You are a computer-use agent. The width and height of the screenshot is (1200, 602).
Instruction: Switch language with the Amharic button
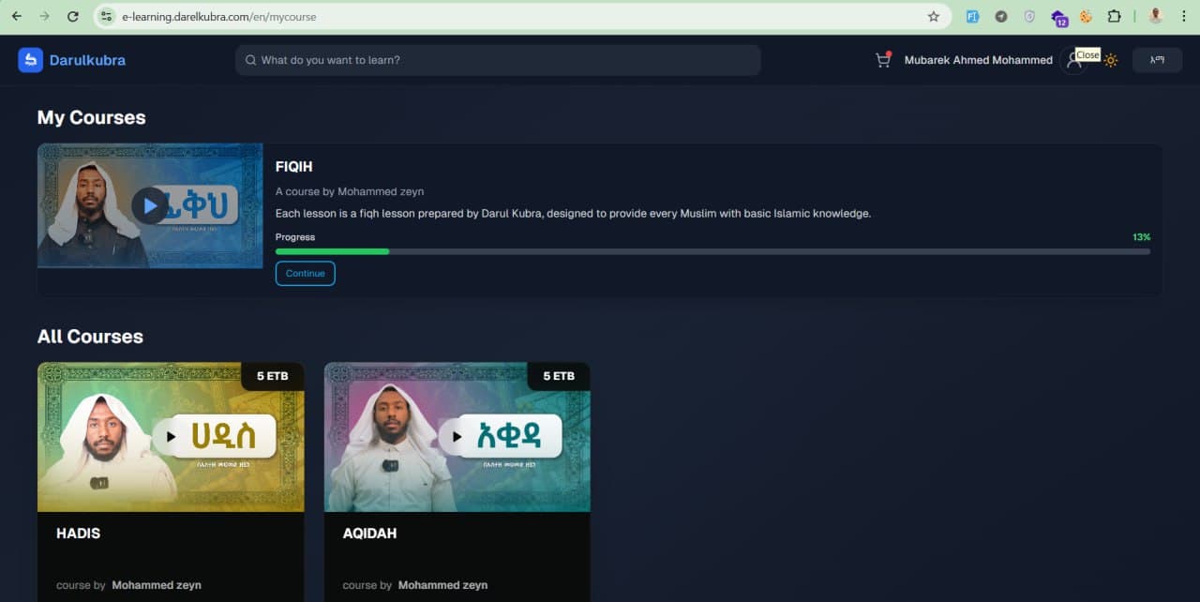[1157, 60]
